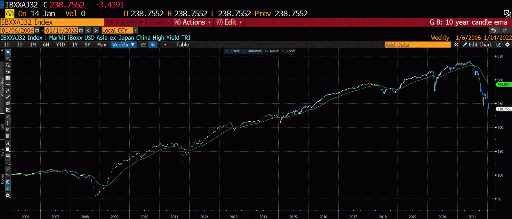Click the Table view button
The image size is (512, 219).
[183, 45]
